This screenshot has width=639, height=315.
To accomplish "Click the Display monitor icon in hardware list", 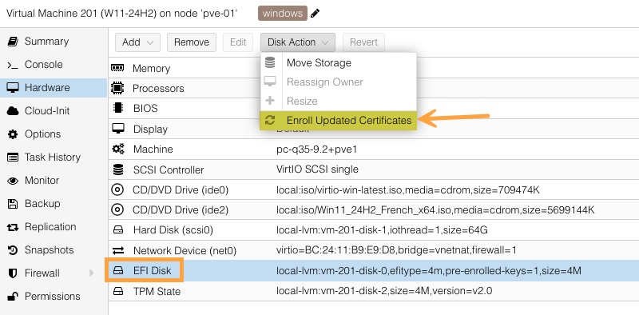I will click(117, 129).
